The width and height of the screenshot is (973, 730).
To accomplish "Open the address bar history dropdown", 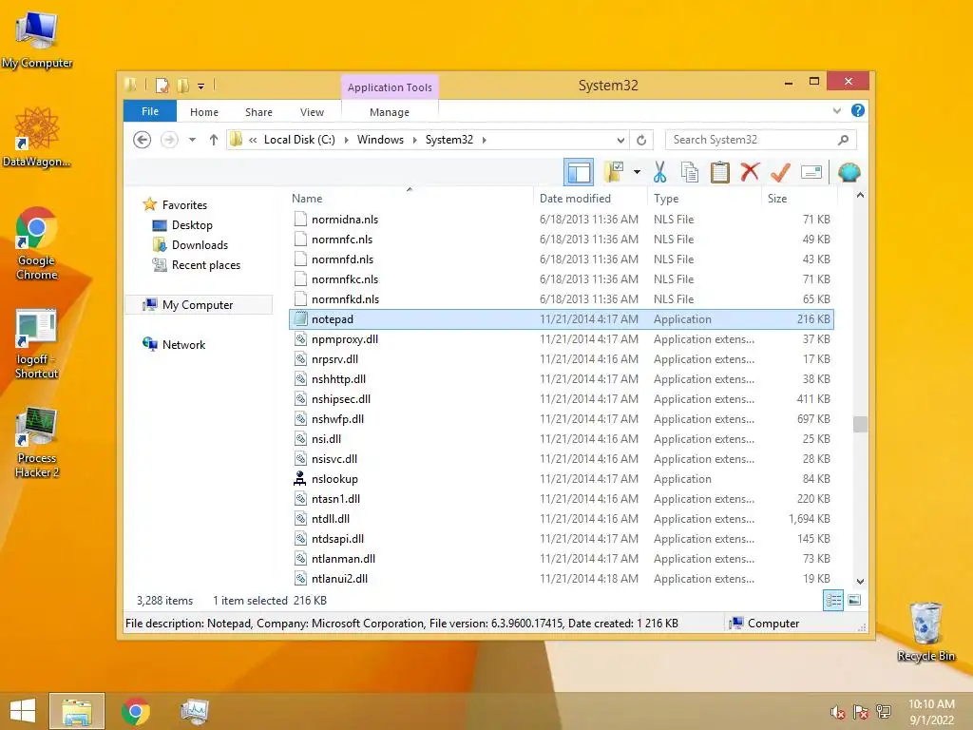I will [x=620, y=140].
